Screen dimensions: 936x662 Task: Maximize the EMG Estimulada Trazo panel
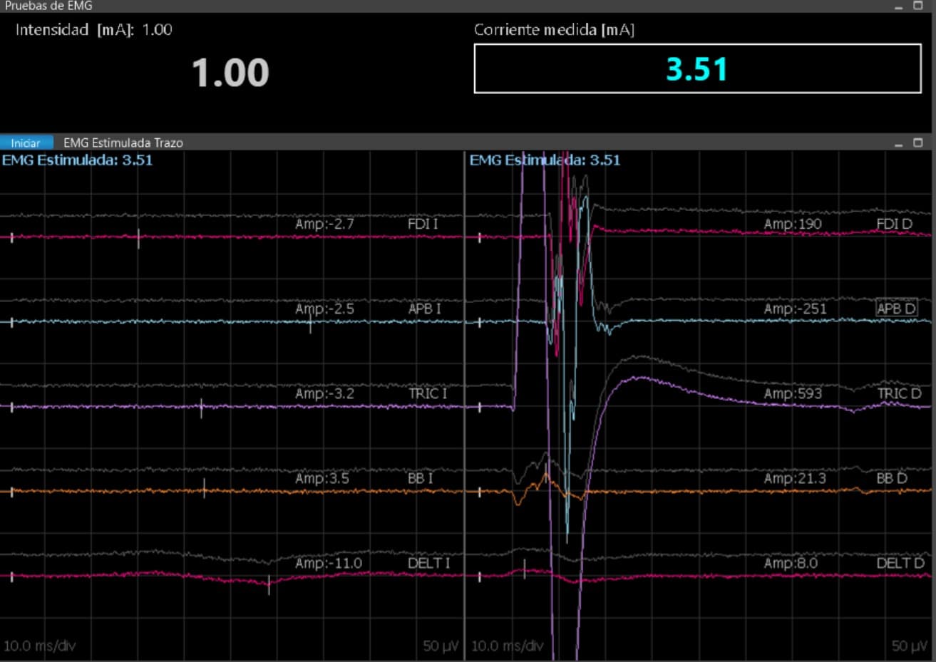point(918,143)
